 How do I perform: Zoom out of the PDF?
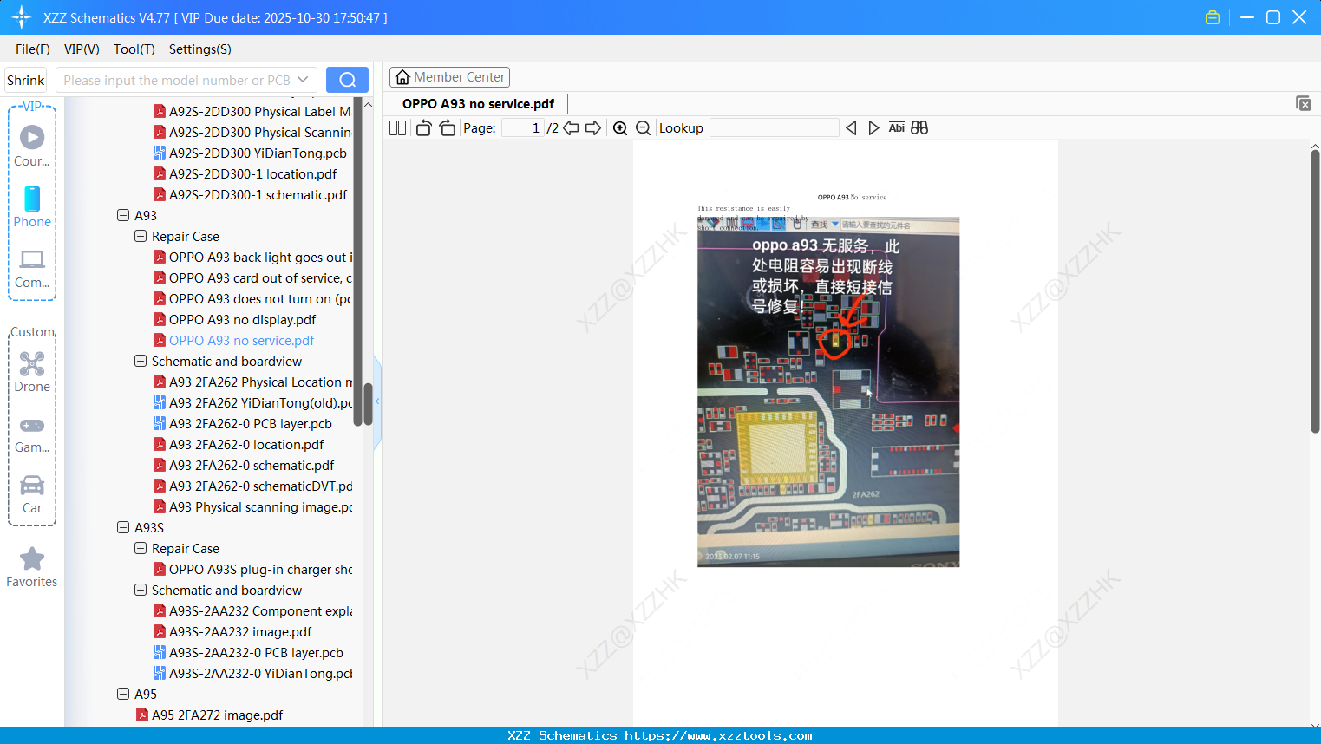click(x=643, y=128)
